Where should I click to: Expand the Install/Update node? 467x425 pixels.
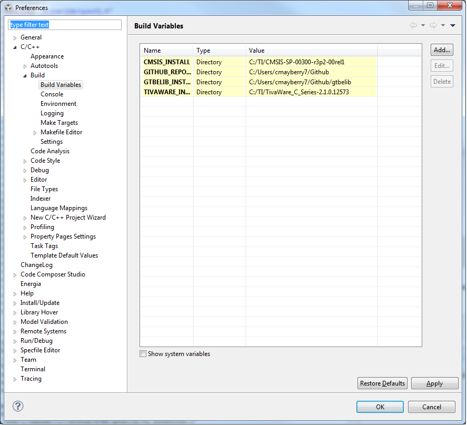tap(15, 303)
